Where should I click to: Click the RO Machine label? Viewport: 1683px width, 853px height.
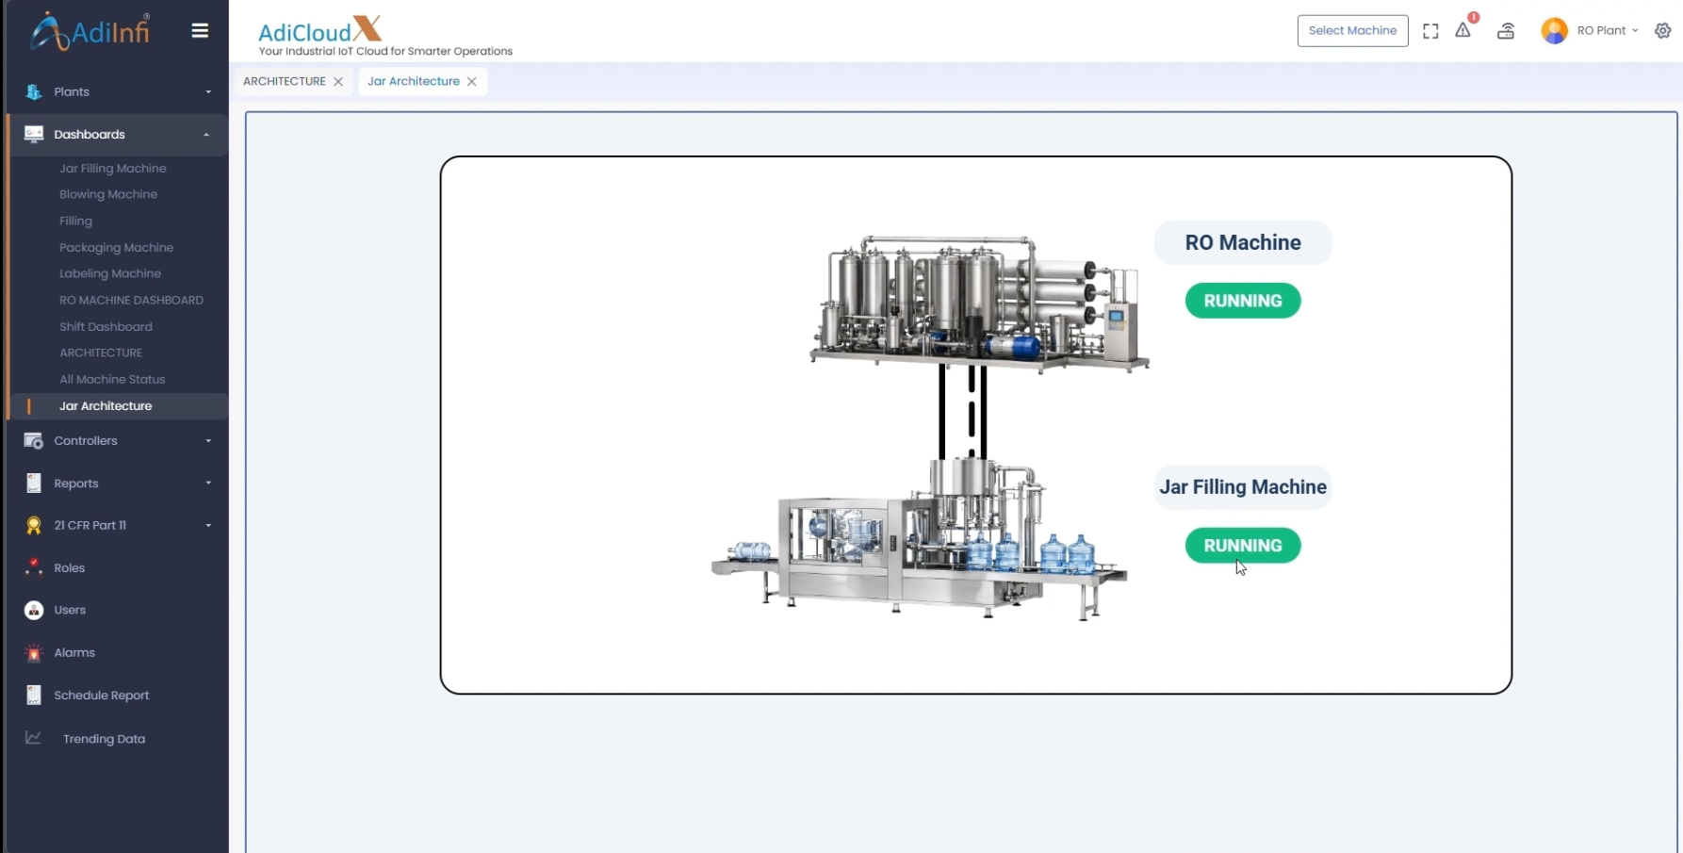tap(1243, 242)
